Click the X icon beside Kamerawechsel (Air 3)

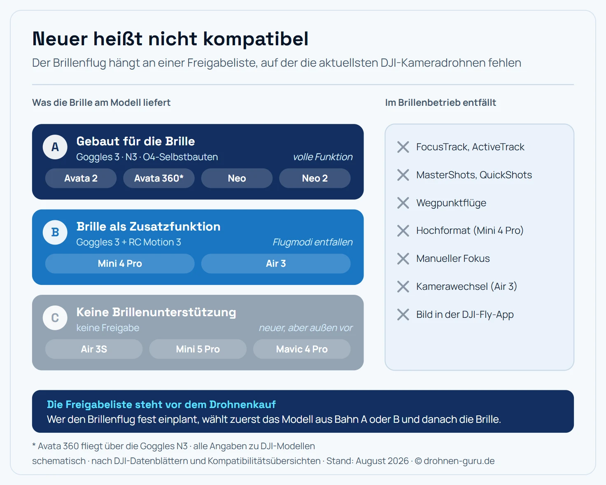(x=403, y=287)
